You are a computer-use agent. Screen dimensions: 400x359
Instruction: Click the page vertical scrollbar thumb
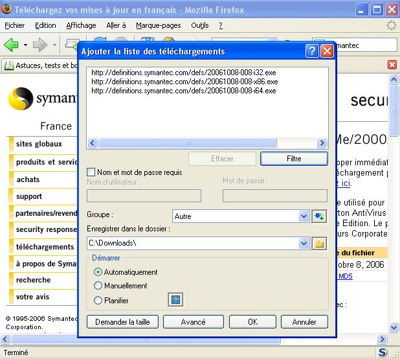(x=394, y=111)
